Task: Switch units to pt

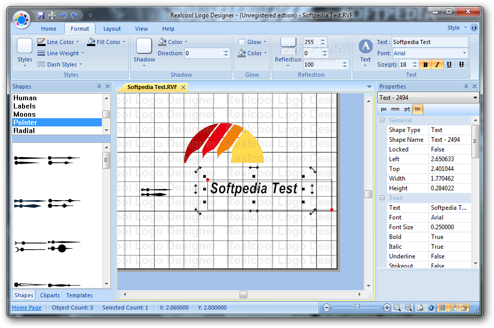Action: click(407, 109)
